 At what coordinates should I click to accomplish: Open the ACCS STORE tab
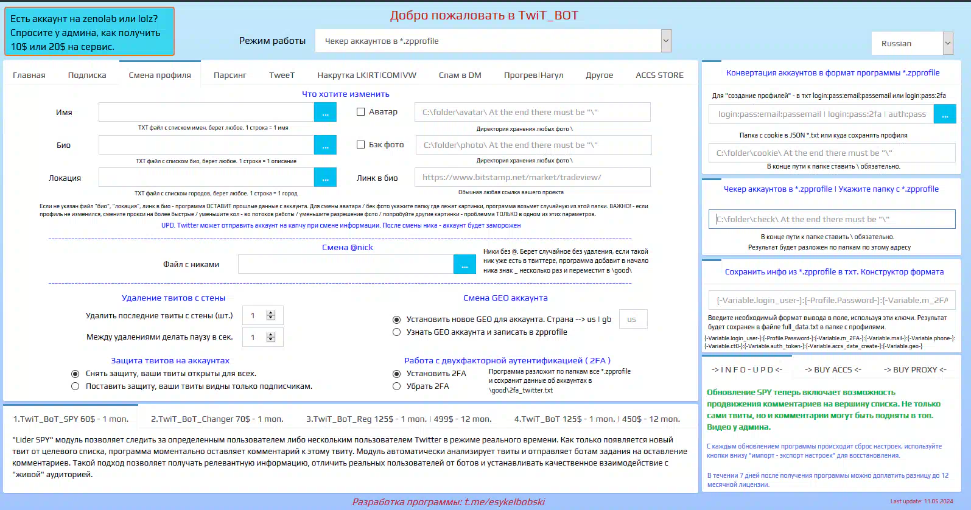(x=660, y=75)
